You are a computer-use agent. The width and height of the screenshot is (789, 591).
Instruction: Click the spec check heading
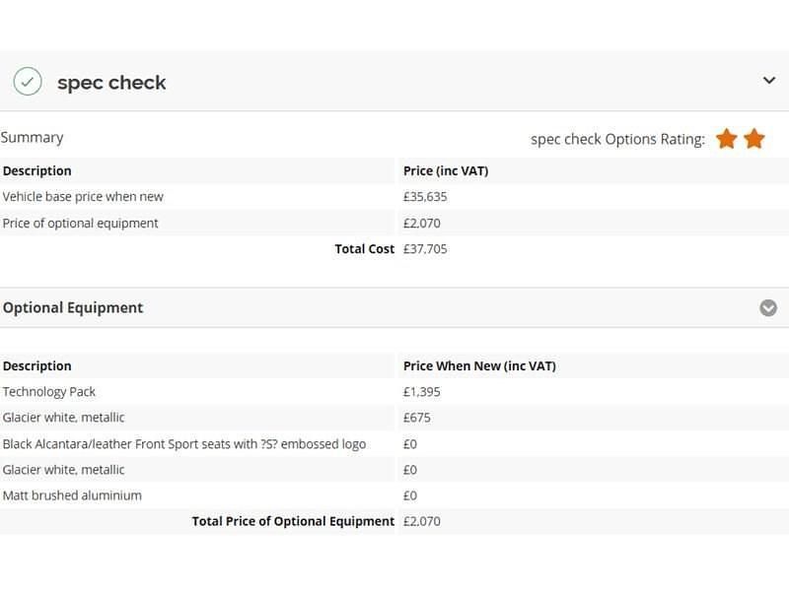pyautogui.click(x=111, y=83)
